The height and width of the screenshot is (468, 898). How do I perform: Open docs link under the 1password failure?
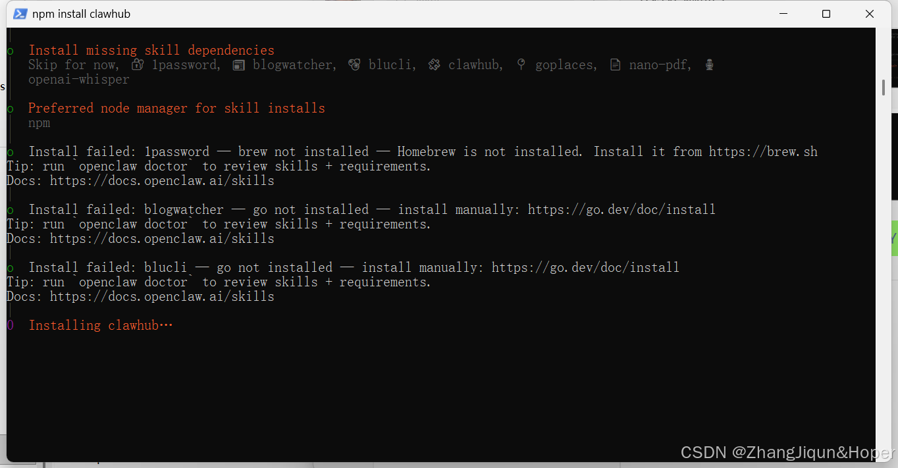162,180
